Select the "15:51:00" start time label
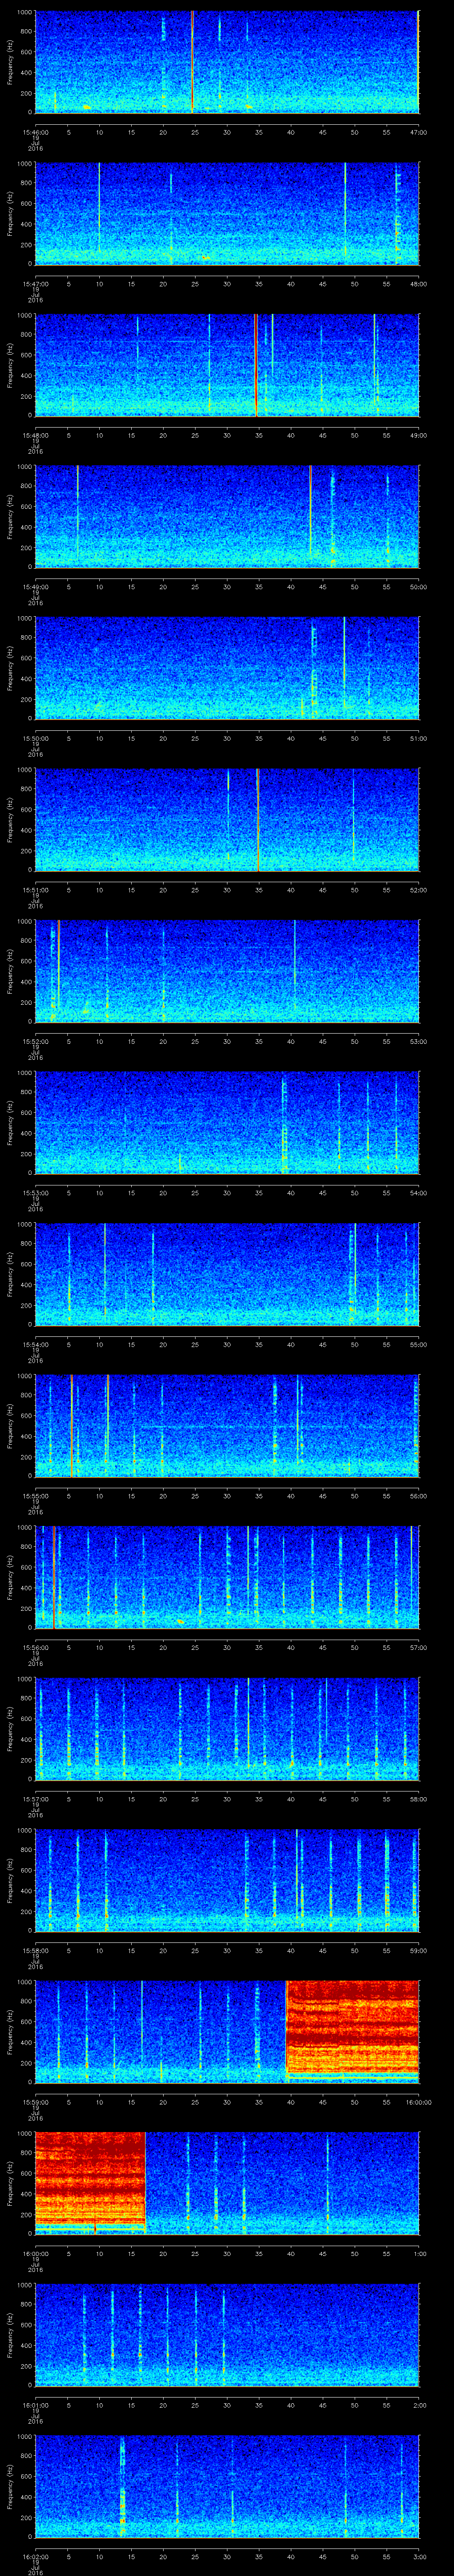 pos(35,890)
